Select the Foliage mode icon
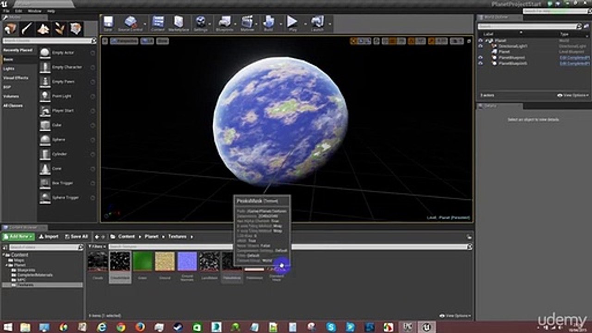Image resolution: width=592 pixels, height=333 pixels. [x=60, y=29]
